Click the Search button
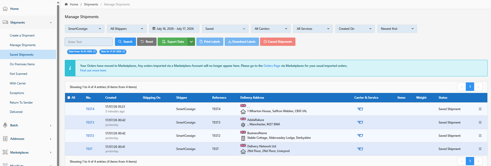491x166 pixels. pyautogui.click(x=125, y=42)
